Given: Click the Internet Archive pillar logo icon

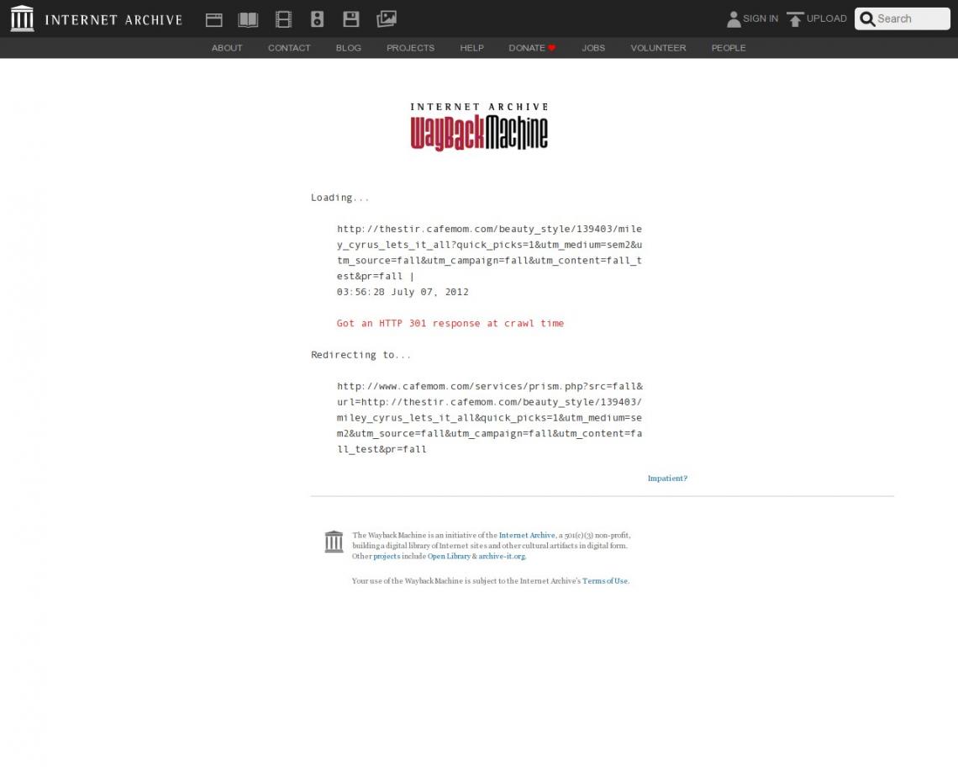Looking at the screenshot, I should click(x=23, y=19).
